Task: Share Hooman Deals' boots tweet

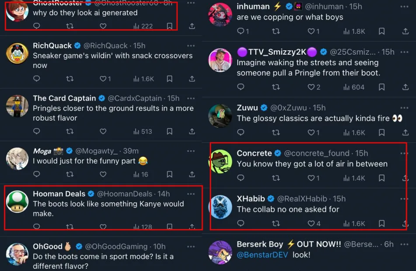Action: [192, 227]
